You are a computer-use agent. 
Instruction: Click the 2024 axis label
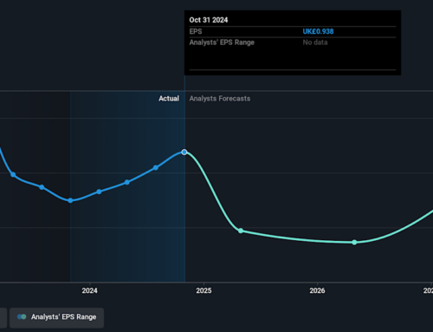point(89,290)
